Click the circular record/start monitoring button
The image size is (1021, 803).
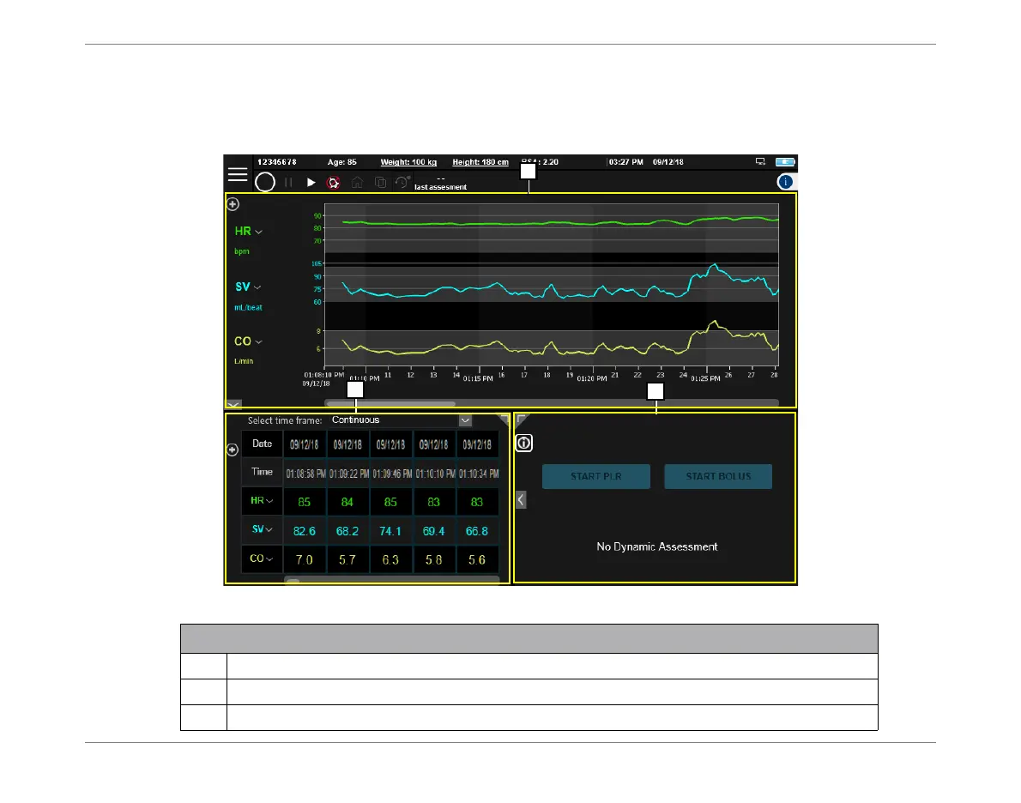tap(265, 183)
